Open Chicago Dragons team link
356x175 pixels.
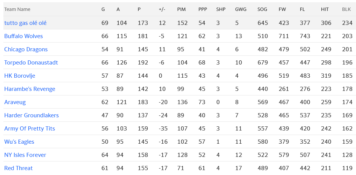(x=26, y=49)
